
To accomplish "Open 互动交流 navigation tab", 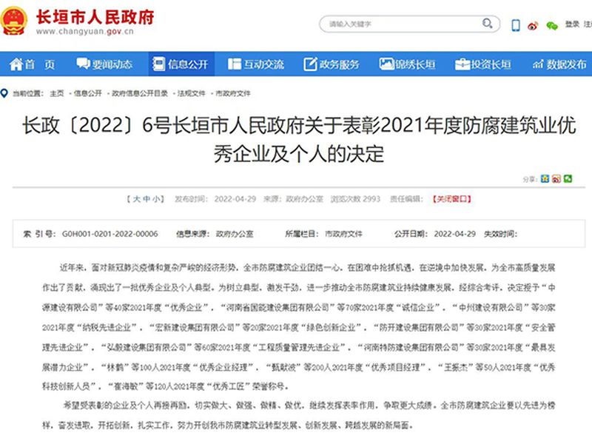I will pos(256,64).
